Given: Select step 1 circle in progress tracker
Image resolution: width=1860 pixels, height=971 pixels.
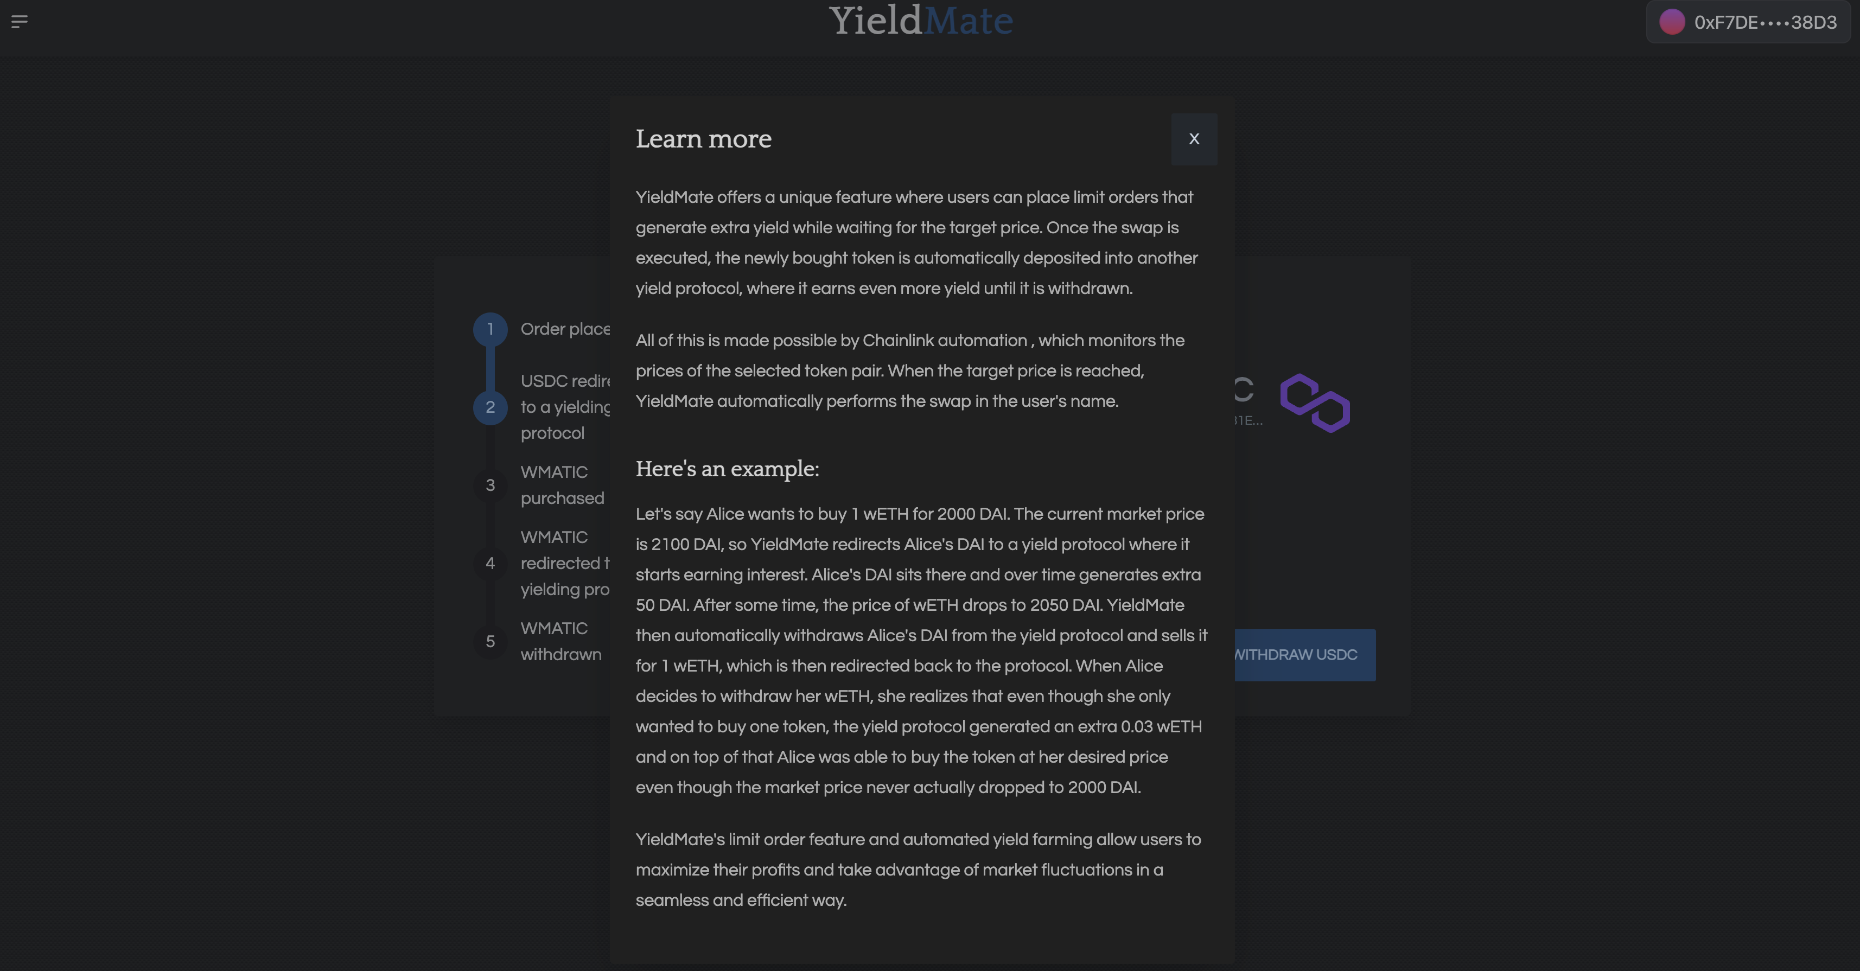Looking at the screenshot, I should 491,329.
